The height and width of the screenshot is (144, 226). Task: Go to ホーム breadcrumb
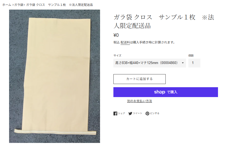(7, 5)
